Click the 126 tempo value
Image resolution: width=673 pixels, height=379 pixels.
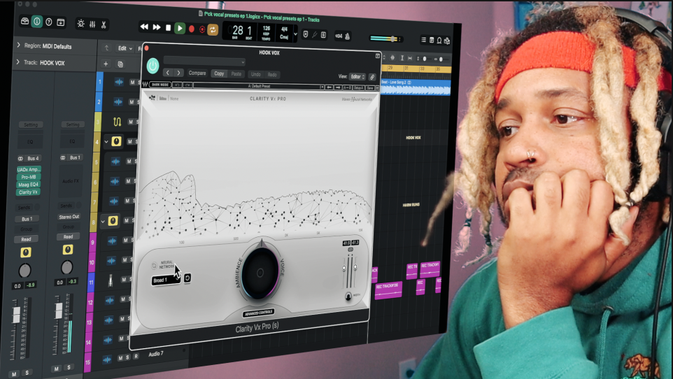[267, 29]
